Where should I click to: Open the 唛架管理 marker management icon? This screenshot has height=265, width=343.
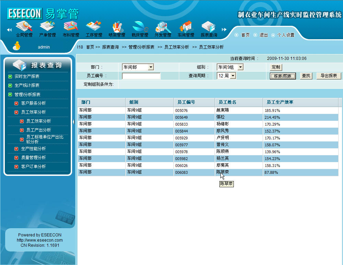(117, 27)
